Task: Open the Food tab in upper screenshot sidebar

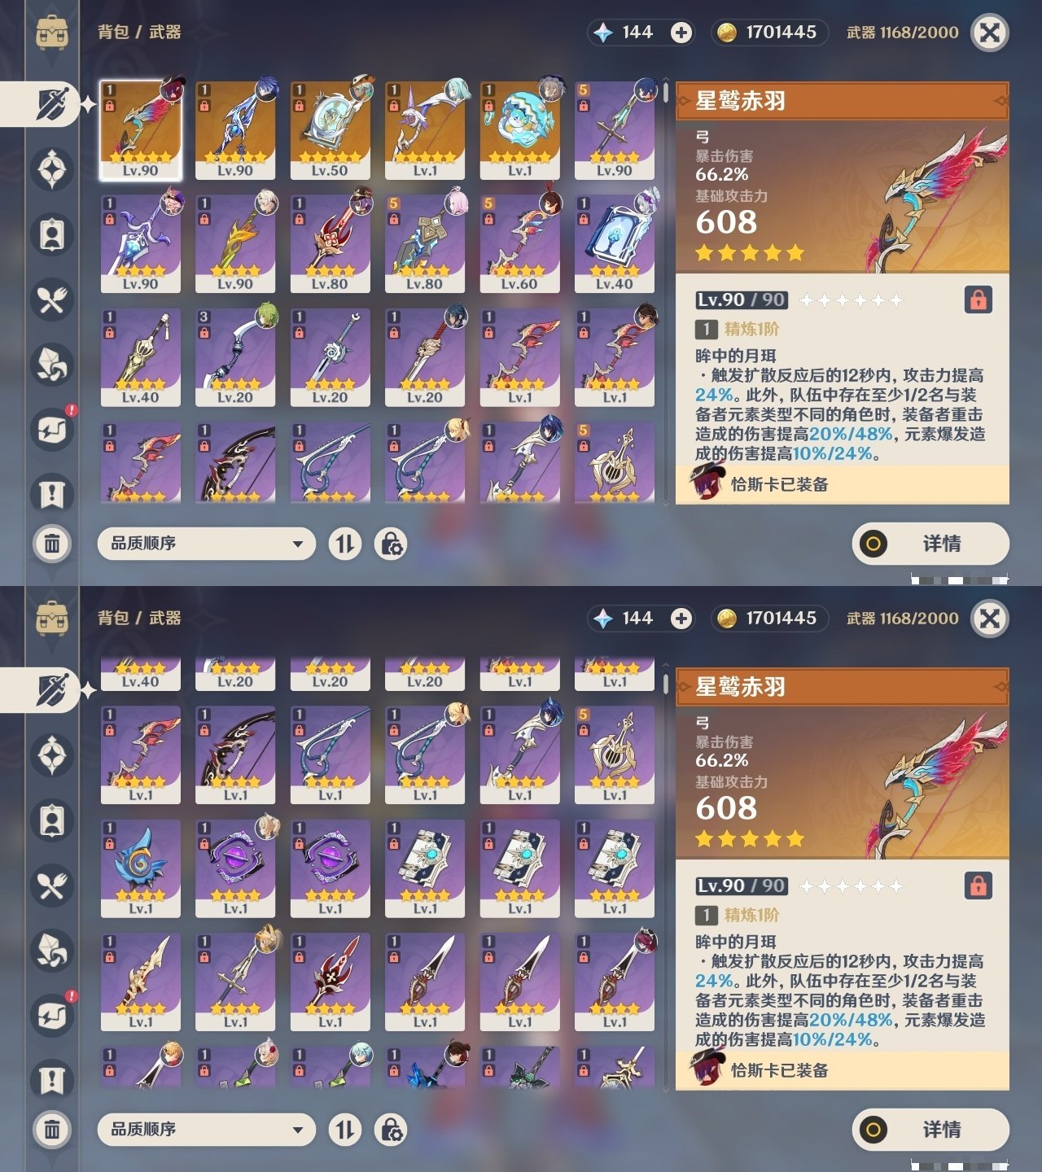Action: click(x=52, y=300)
